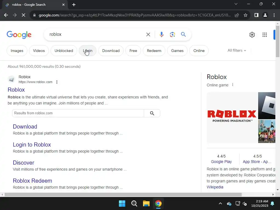Open the Login to Roblox sitelink
The width and height of the screenshot is (280, 210).
(32, 144)
